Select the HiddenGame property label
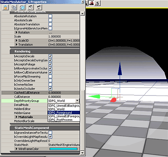Screen dimensions: 168x157 point(22,113)
